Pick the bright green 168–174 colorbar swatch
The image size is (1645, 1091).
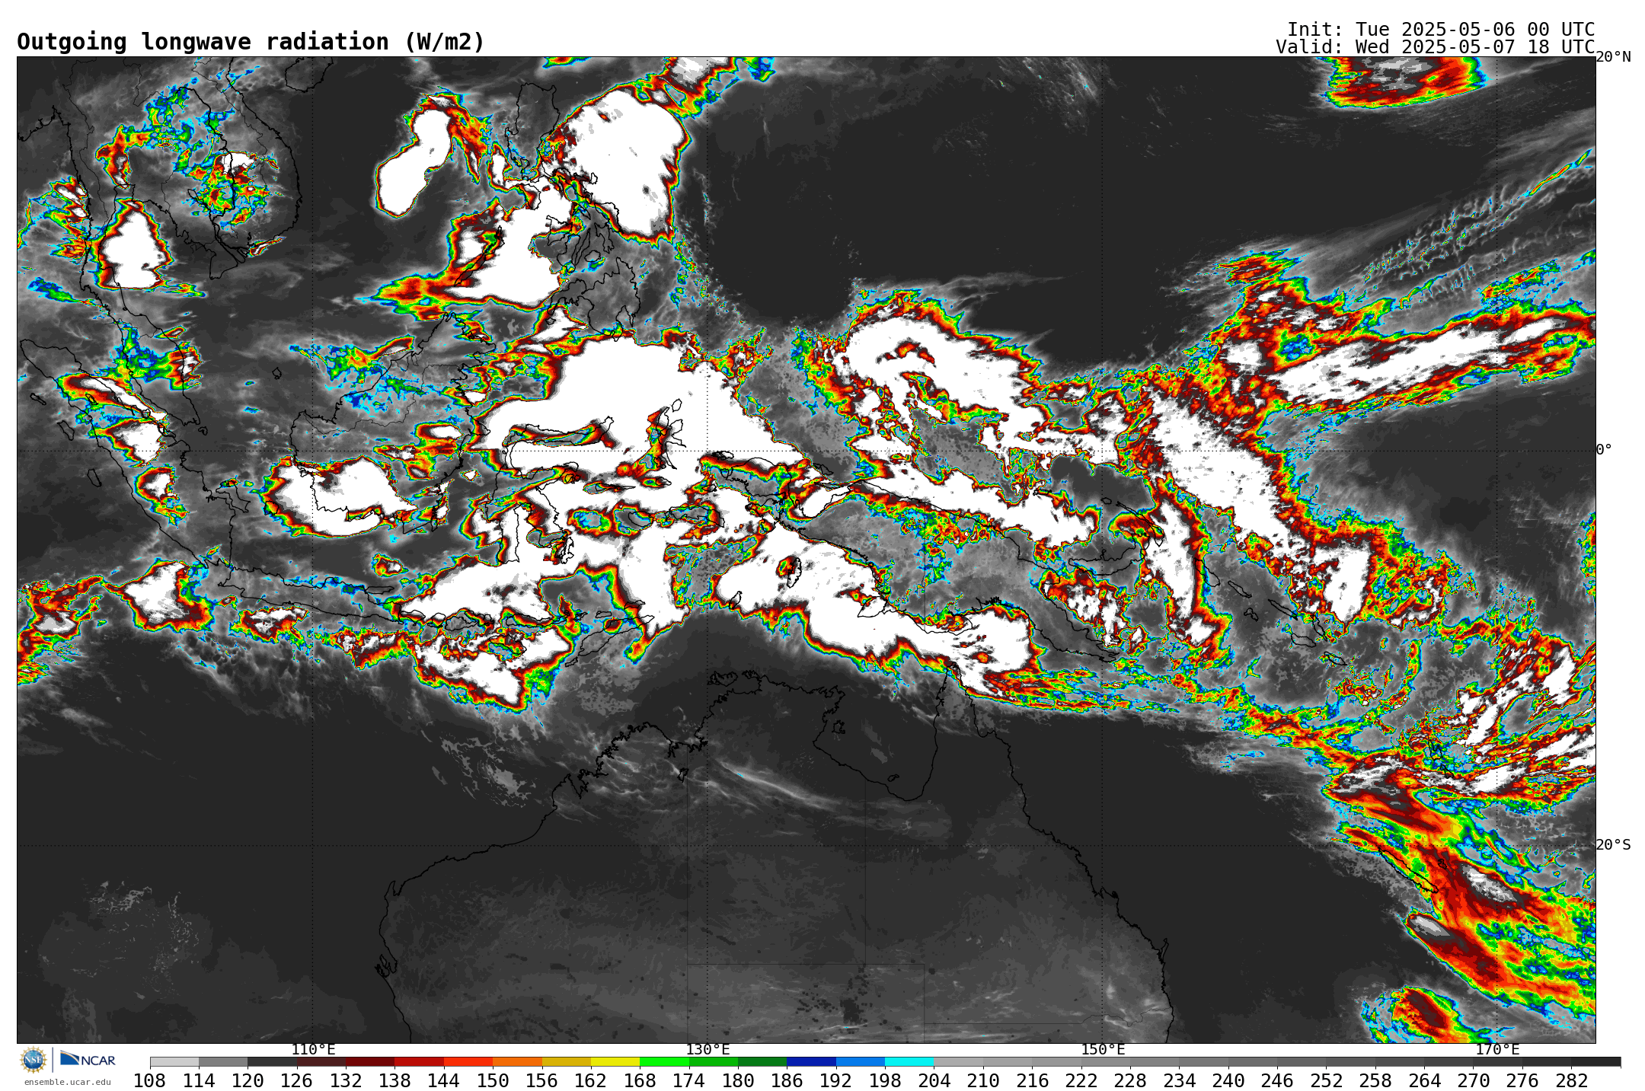(x=664, y=1062)
